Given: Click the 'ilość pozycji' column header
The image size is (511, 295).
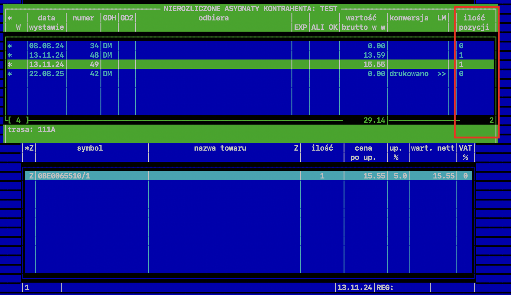Looking at the screenshot, I should pyautogui.click(x=474, y=22).
